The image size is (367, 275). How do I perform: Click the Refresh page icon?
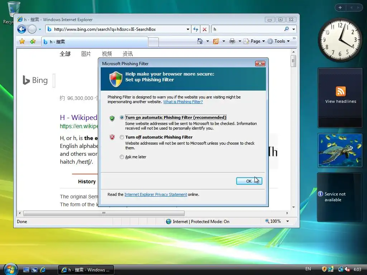click(x=196, y=29)
